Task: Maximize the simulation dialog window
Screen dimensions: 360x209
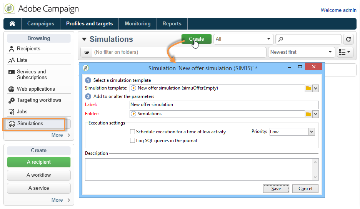Action: tap(300, 66)
